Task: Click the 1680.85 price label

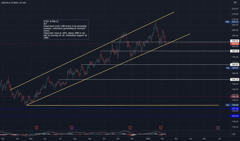Action: click(x=235, y=65)
